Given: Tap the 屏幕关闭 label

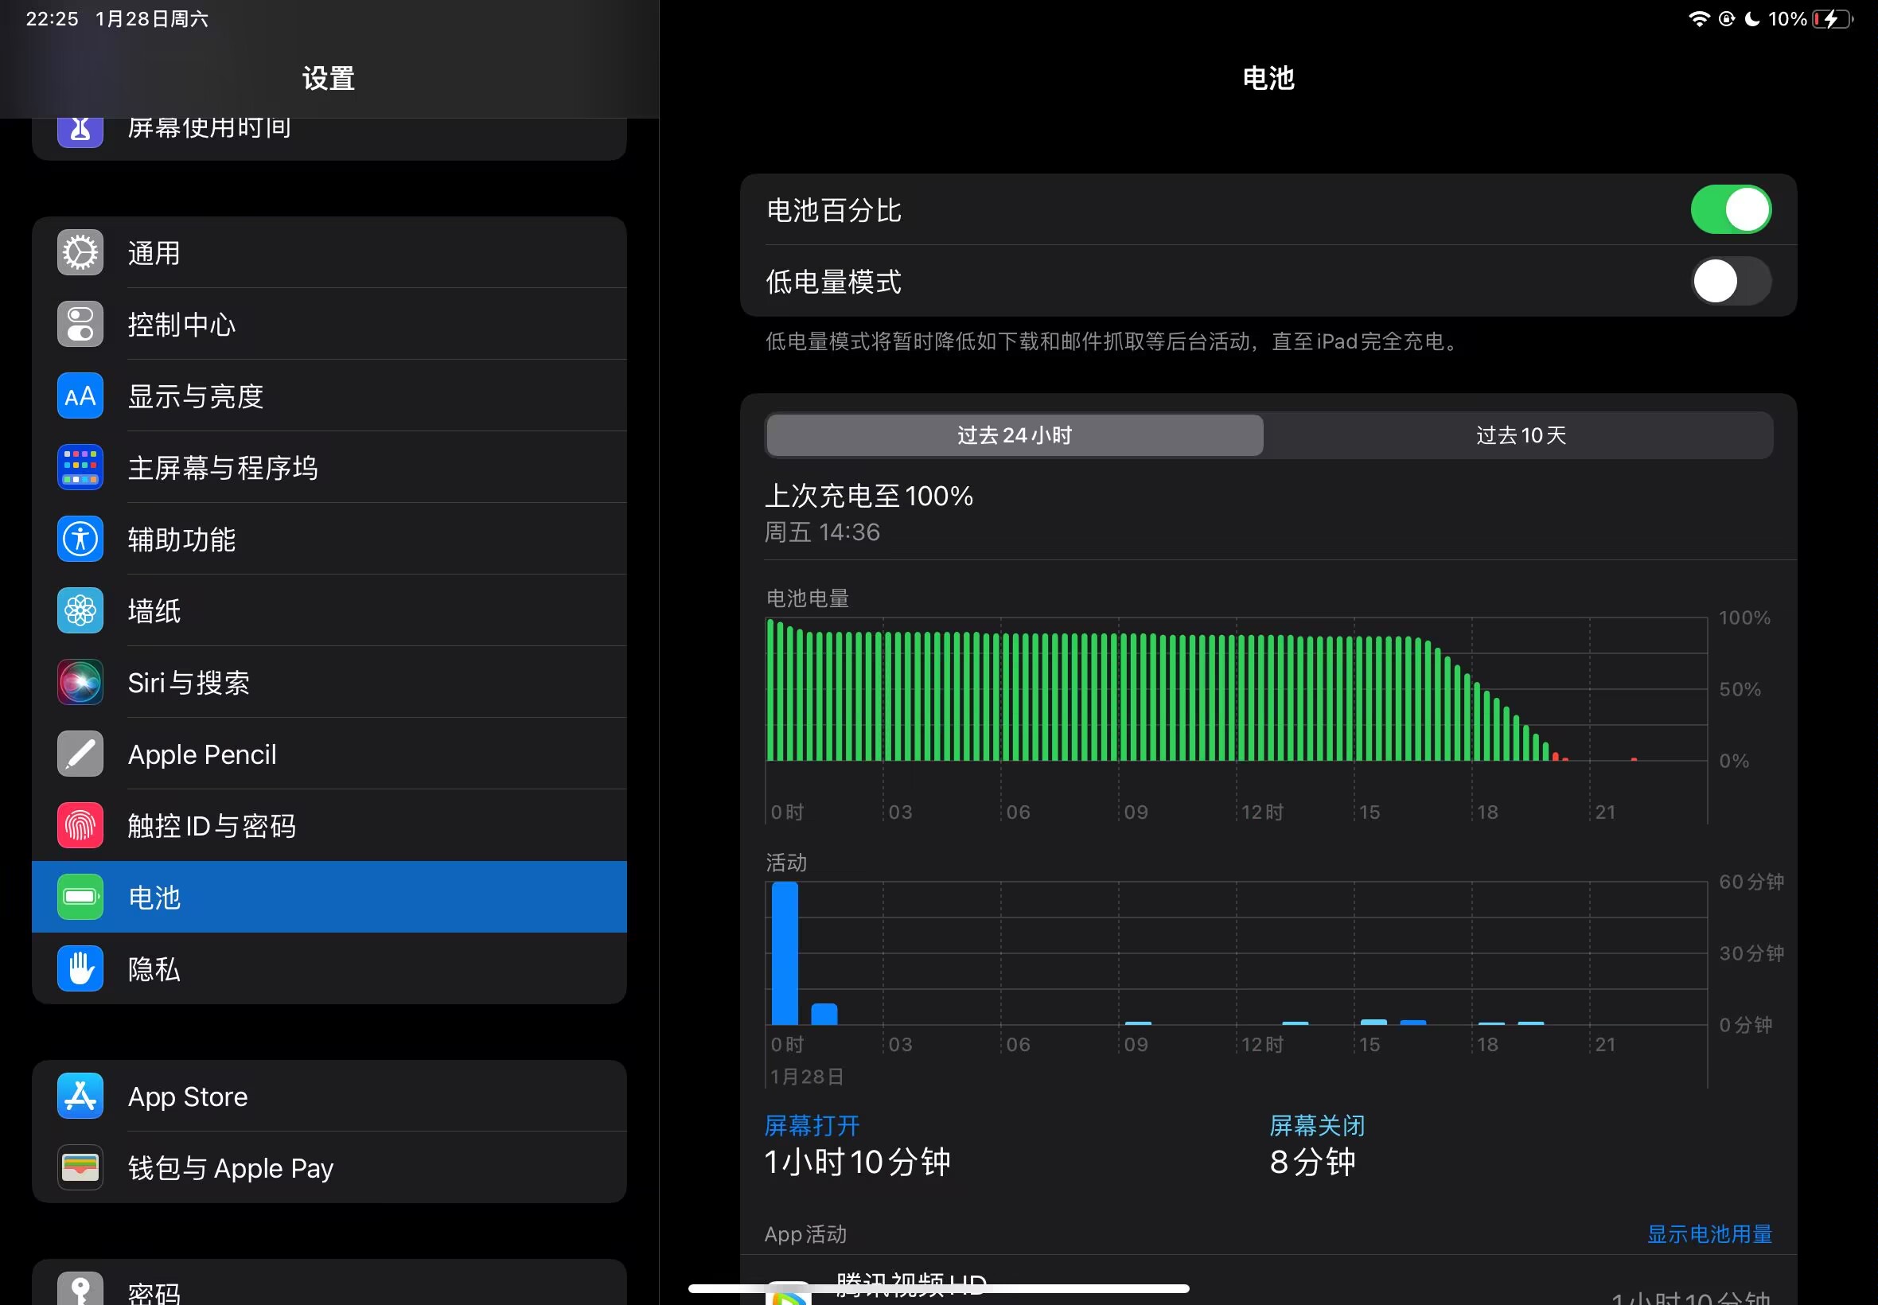Looking at the screenshot, I should pyautogui.click(x=1316, y=1126).
